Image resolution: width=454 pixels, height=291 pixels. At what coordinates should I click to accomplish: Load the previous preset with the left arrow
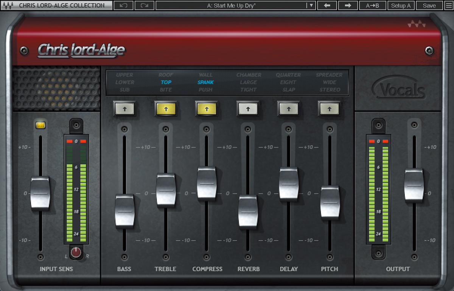coord(327,6)
